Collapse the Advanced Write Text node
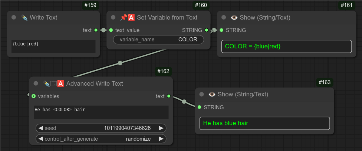 click(x=36, y=83)
